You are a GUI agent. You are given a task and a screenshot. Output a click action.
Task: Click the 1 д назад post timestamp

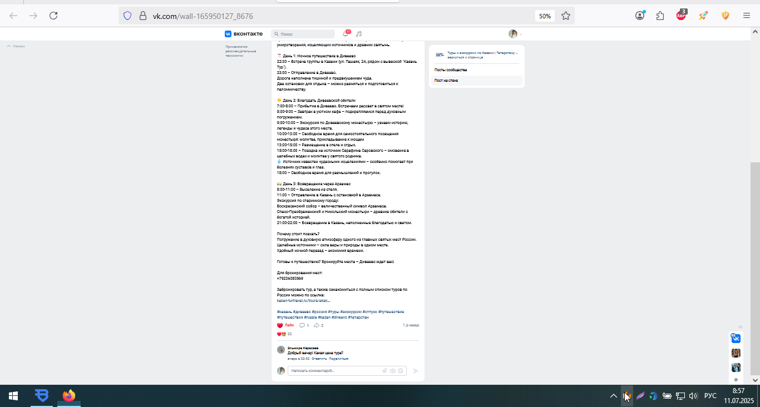pos(411,325)
